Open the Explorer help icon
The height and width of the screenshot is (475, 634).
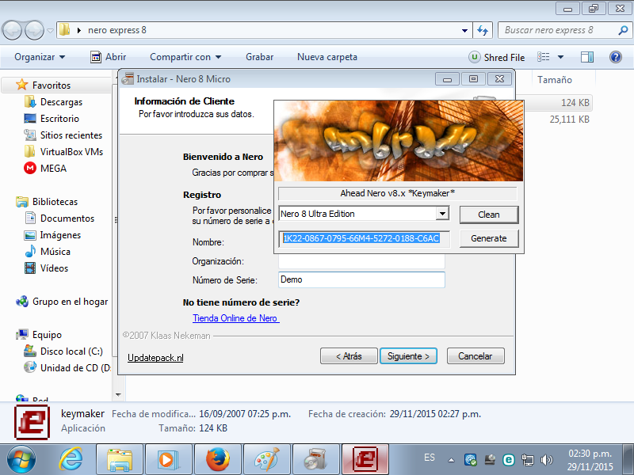(616, 57)
